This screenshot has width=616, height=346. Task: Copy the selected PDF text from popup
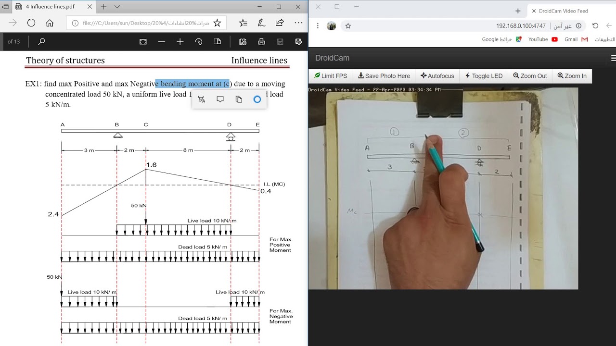click(x=239, y=99)
